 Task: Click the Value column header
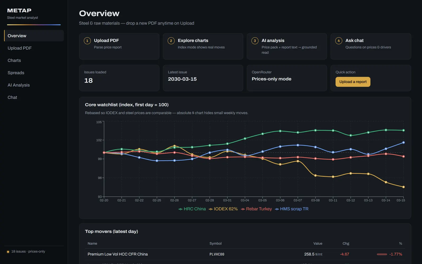pos(318,243)
